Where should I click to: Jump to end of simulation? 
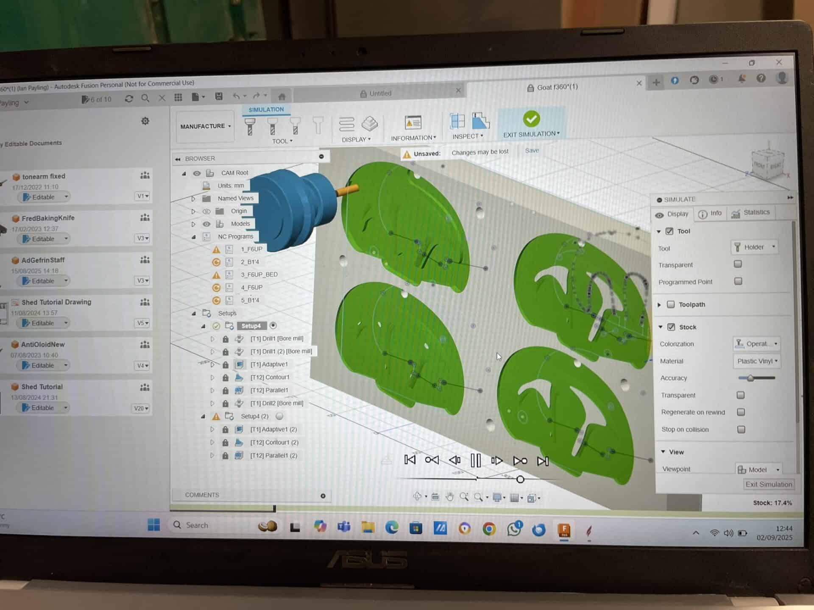pyautogui.click(x=543, y=461)
